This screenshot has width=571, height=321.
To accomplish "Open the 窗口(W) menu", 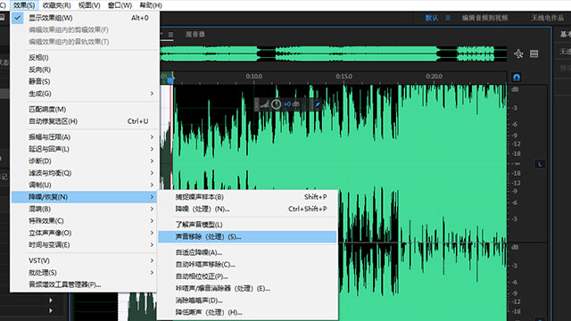I will (x=120, y=5).
